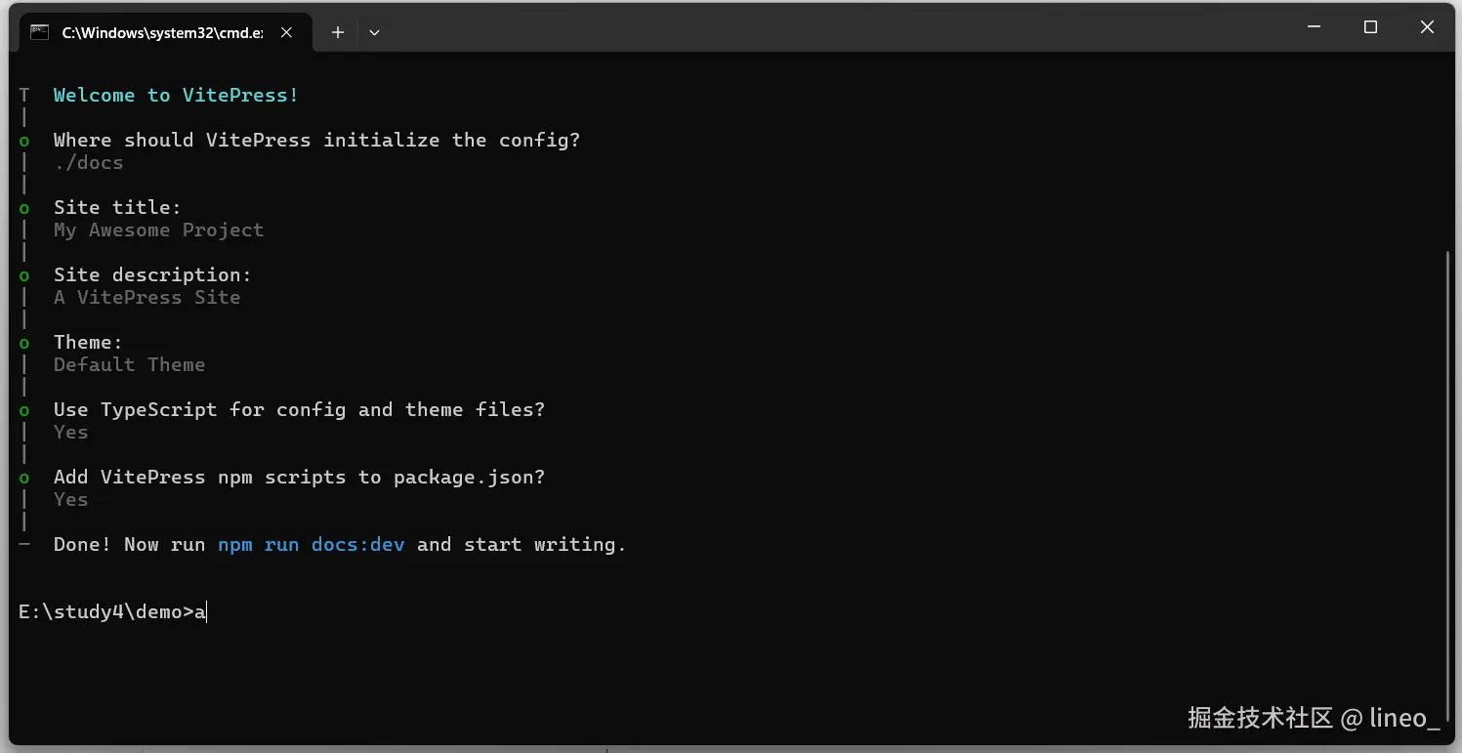Screen dimensions: 1462x753
Task: Click the cmd icon in the tab
Action: tap(39, 32)
